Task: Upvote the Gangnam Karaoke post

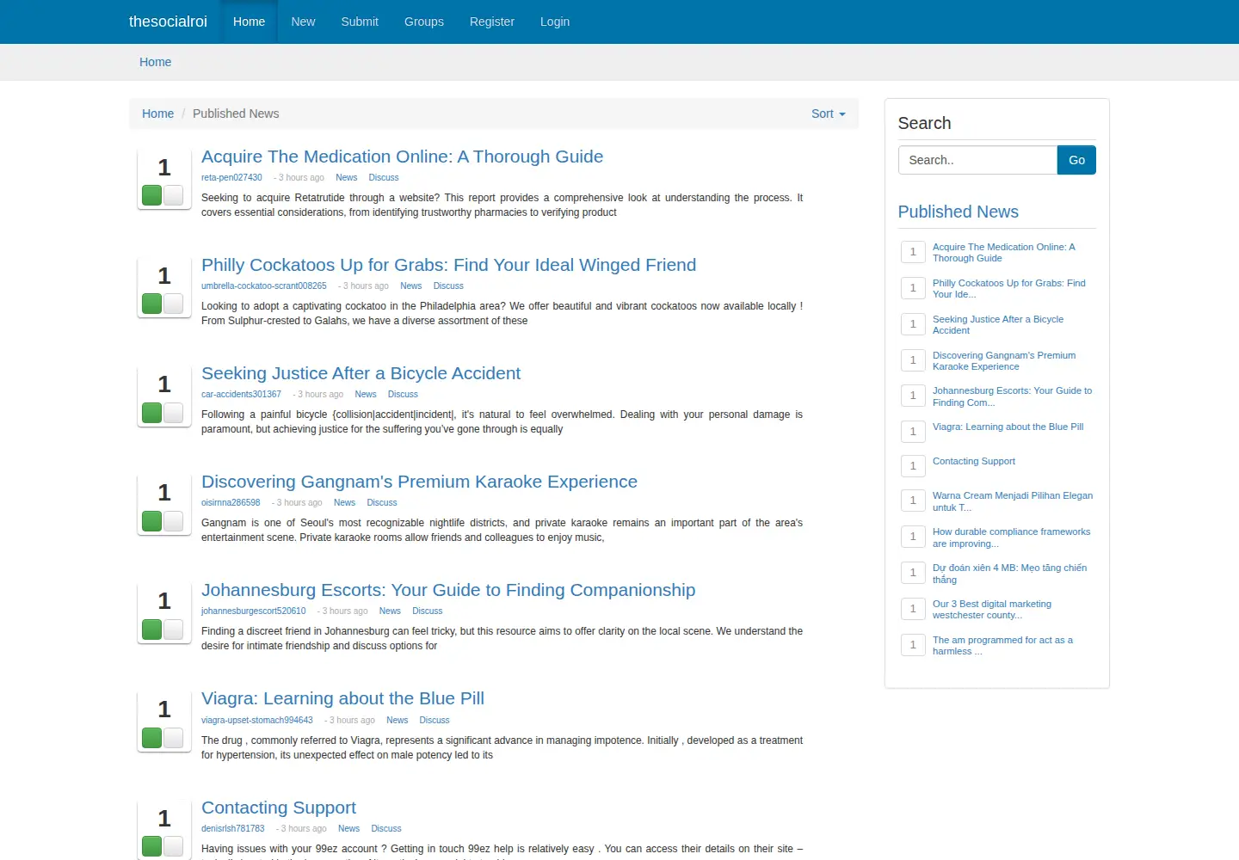Action: tap(152, 521)
